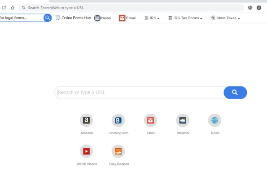Click the blue toolbar search magnifier button
The width and height of the screenshot is (267, 188).
[x=47, y=18]
